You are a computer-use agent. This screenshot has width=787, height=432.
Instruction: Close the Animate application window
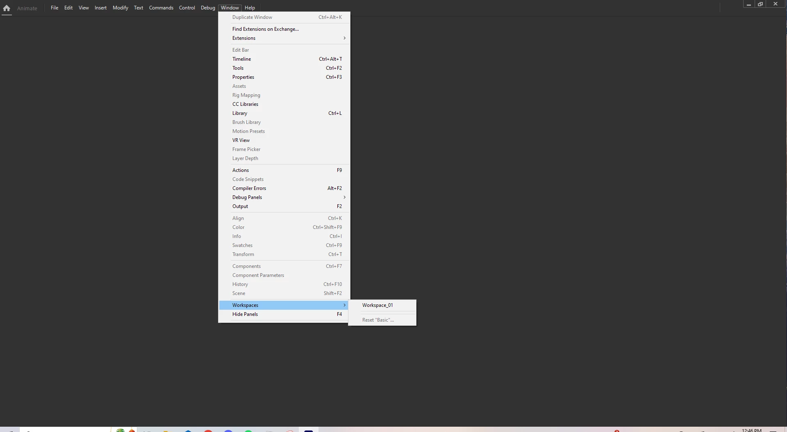776,4
